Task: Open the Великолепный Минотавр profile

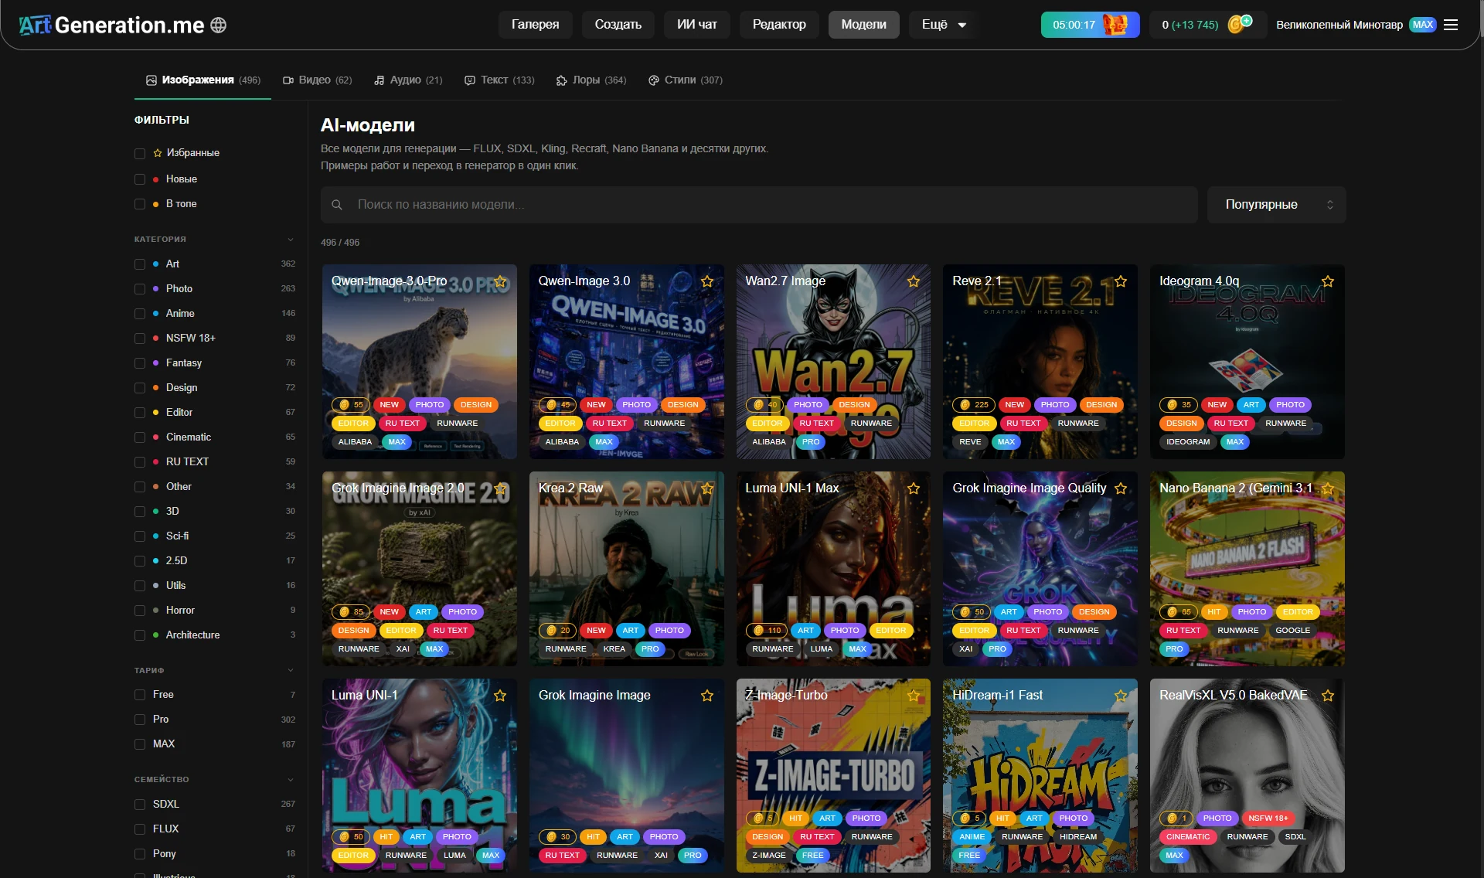Action: 1339,25
